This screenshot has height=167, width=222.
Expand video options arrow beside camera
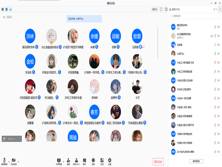(18, 161)
